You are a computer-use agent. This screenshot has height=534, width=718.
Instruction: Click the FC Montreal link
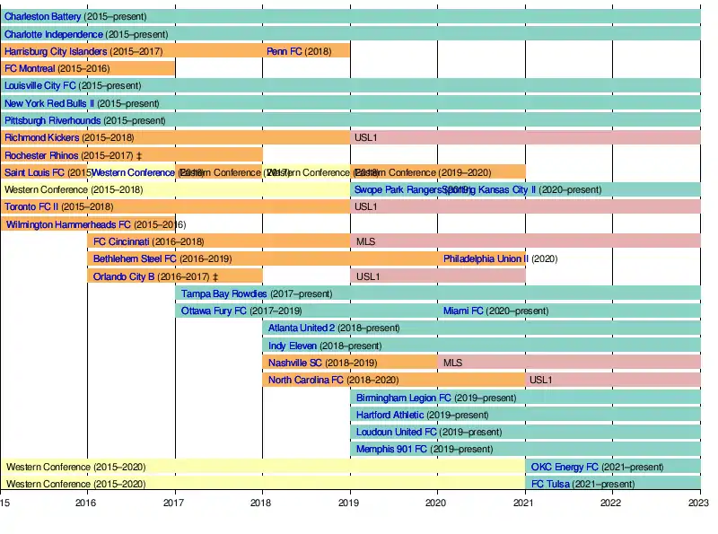click(x=30, y=69)
